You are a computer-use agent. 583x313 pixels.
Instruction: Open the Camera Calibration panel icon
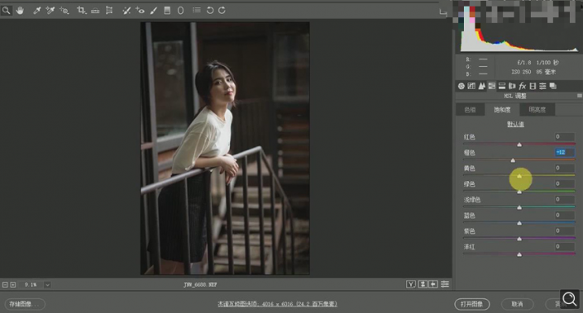[533, 86]
